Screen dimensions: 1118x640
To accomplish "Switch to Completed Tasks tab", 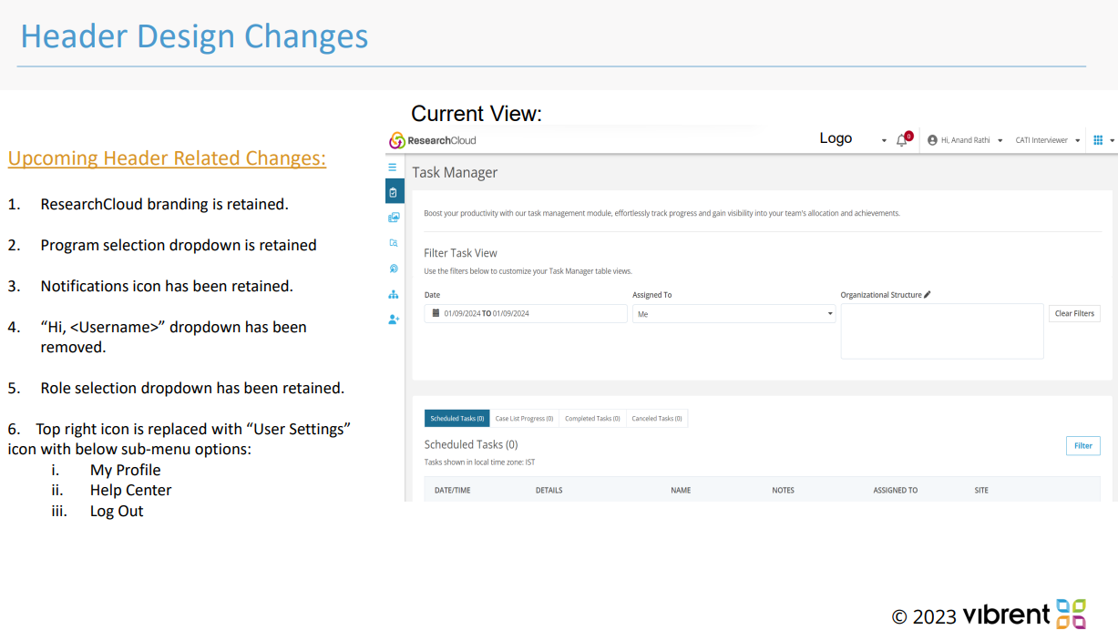I will [592, 419].
